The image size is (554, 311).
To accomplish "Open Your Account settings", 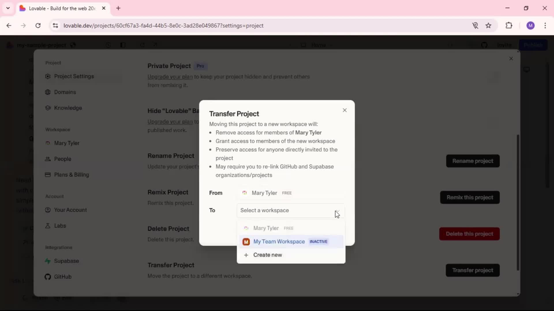I will (x=83, y=210).
